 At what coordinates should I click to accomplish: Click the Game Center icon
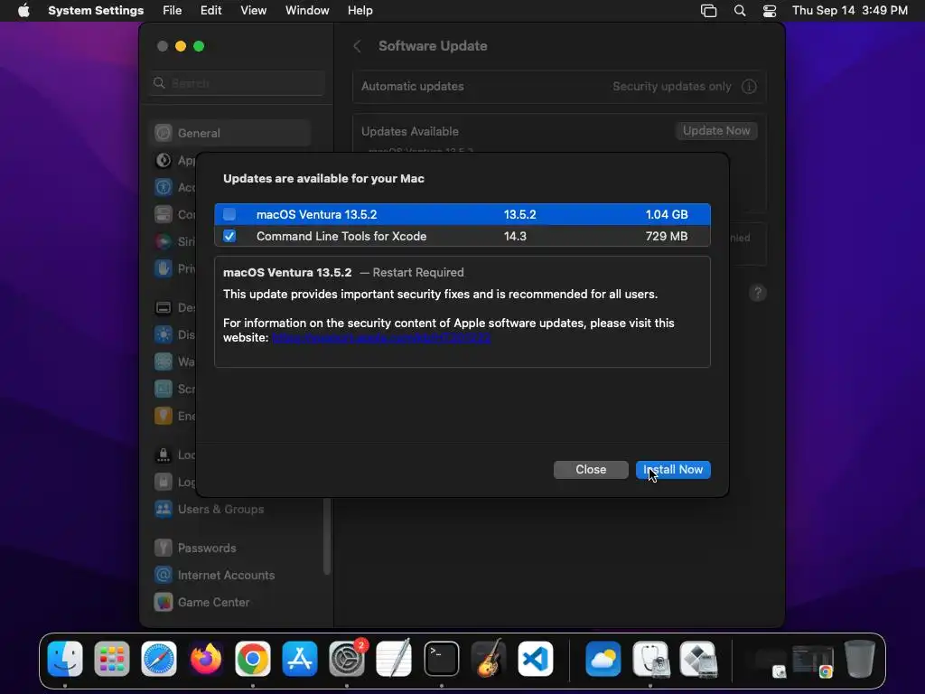pos(164,603)
